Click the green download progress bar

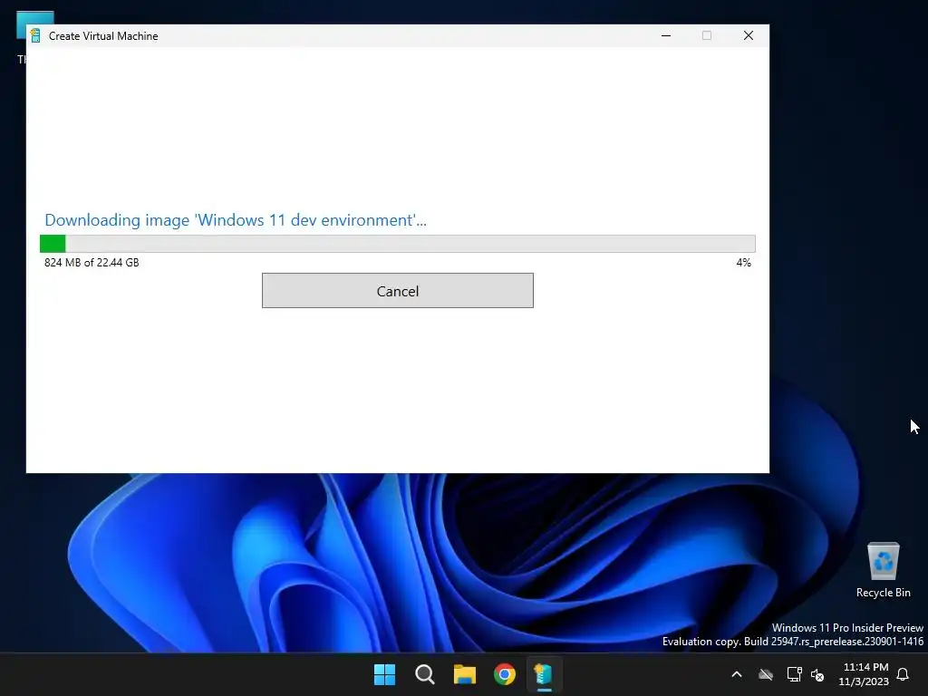point(397,243)
